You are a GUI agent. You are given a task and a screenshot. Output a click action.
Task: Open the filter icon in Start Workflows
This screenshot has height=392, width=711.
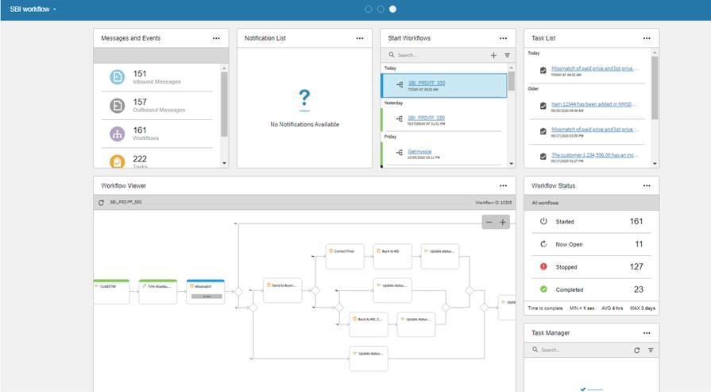(507, 56)
